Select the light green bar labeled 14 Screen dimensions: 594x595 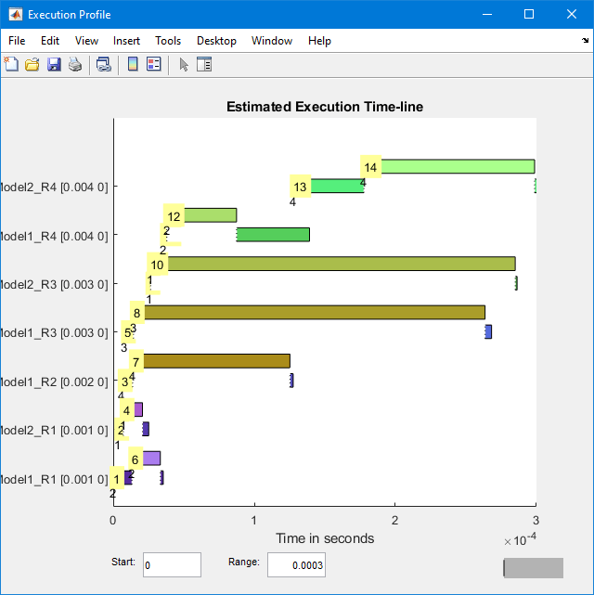click(x=458, y=166)
